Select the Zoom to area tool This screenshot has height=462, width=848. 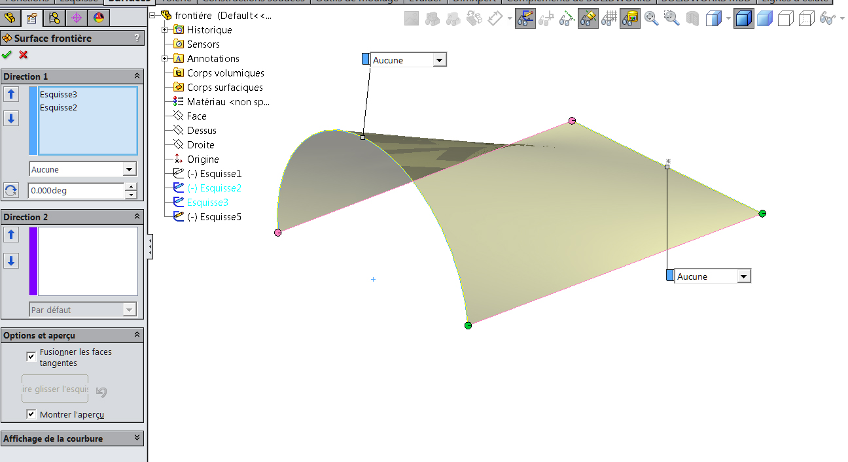(672, 20)
